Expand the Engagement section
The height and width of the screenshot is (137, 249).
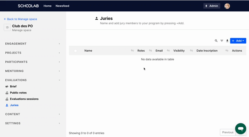tap(32, 44)
